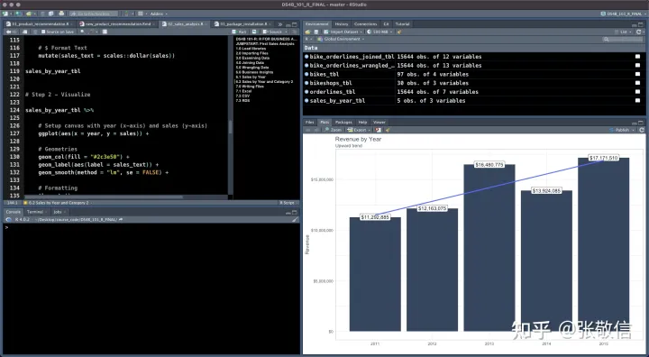The height and width of the screenshot is (357, 649).
Task: View bikeshops_tbl data grid icon
Action: (637, 83)
